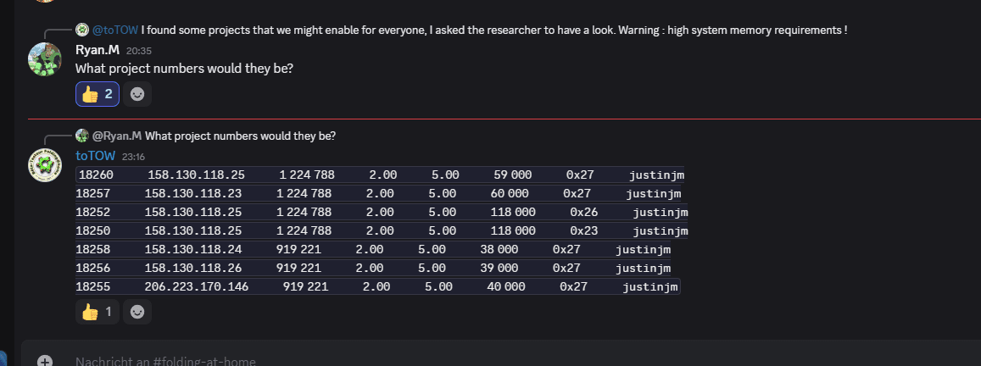This screenshot has height=366, width=981.
Task: Open Ryan.M's profile avatar
Action: pos(44,58)
